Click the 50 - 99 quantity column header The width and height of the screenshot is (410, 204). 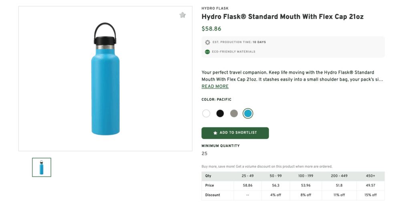(x=275, y=176)
